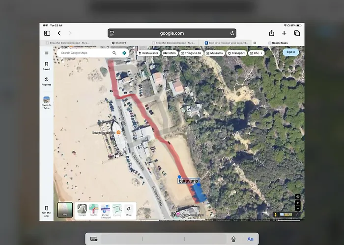Reload the page in Safari
This screenshot has width=344, height=245.
click(232, 33)
